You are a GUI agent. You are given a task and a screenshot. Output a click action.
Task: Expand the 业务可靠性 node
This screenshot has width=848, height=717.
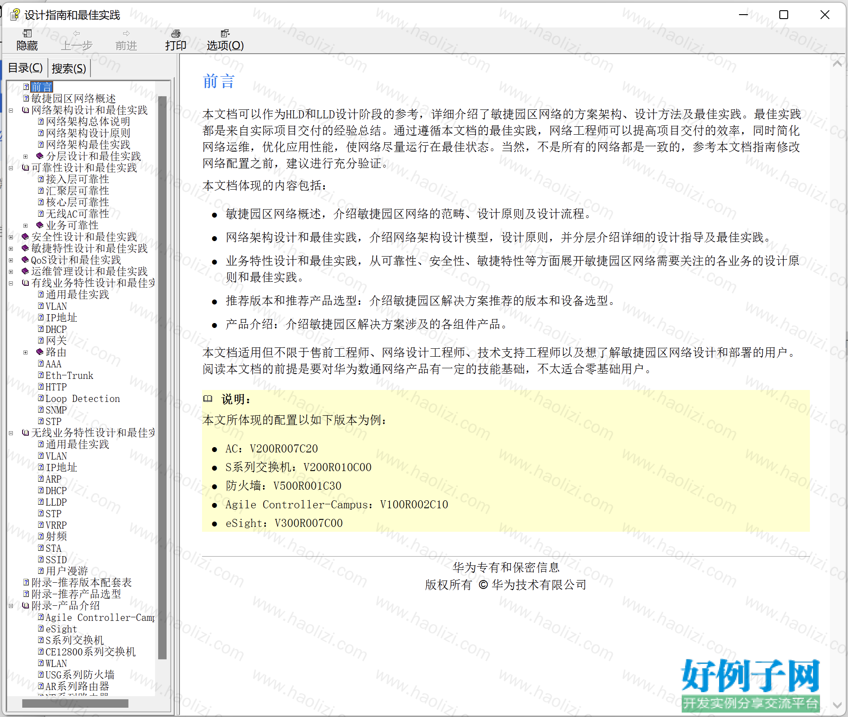pos(26,226)
